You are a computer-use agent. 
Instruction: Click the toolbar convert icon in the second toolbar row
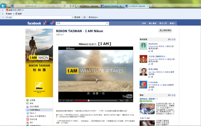coord(9,14)
